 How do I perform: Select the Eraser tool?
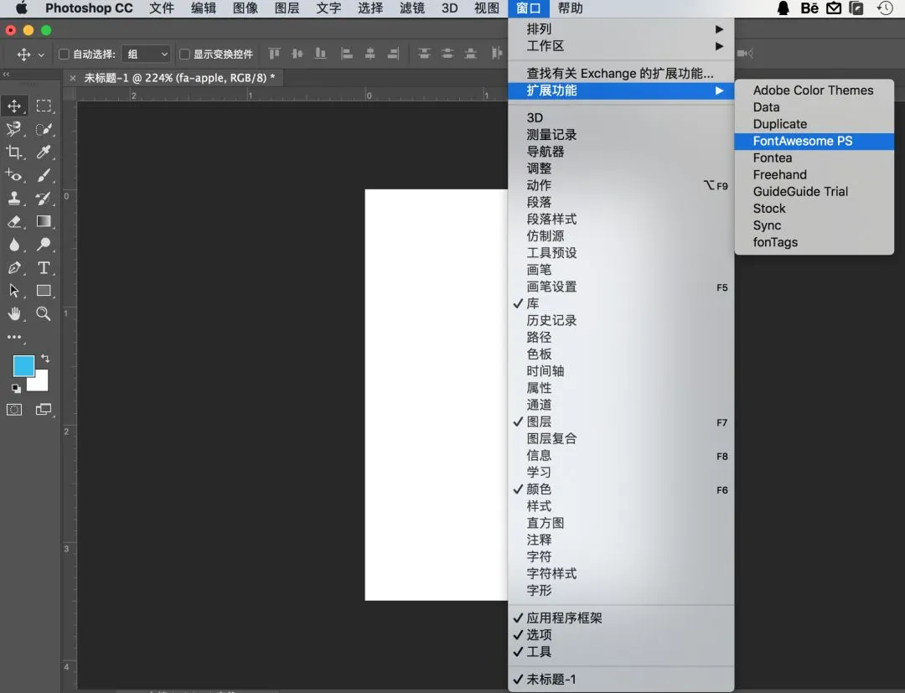pos(14,221)
